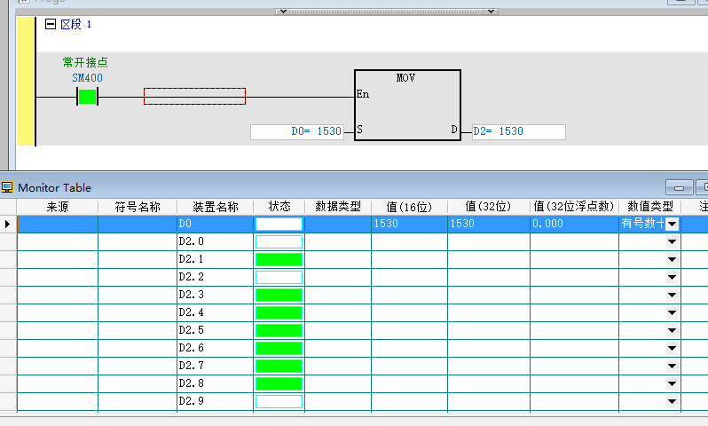This screenshot has height=426, width=708.
Task: Click the Monitor Table panel icon
Action: pyautogui.click(x=8, y=187)
